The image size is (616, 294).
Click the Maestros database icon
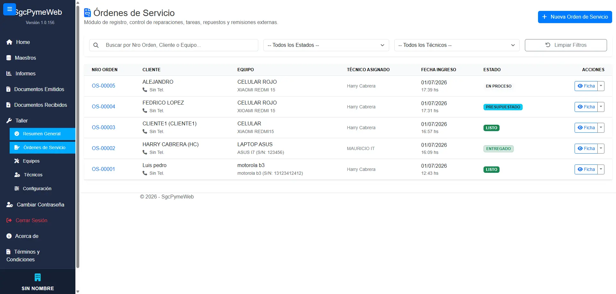pos(9,58)
